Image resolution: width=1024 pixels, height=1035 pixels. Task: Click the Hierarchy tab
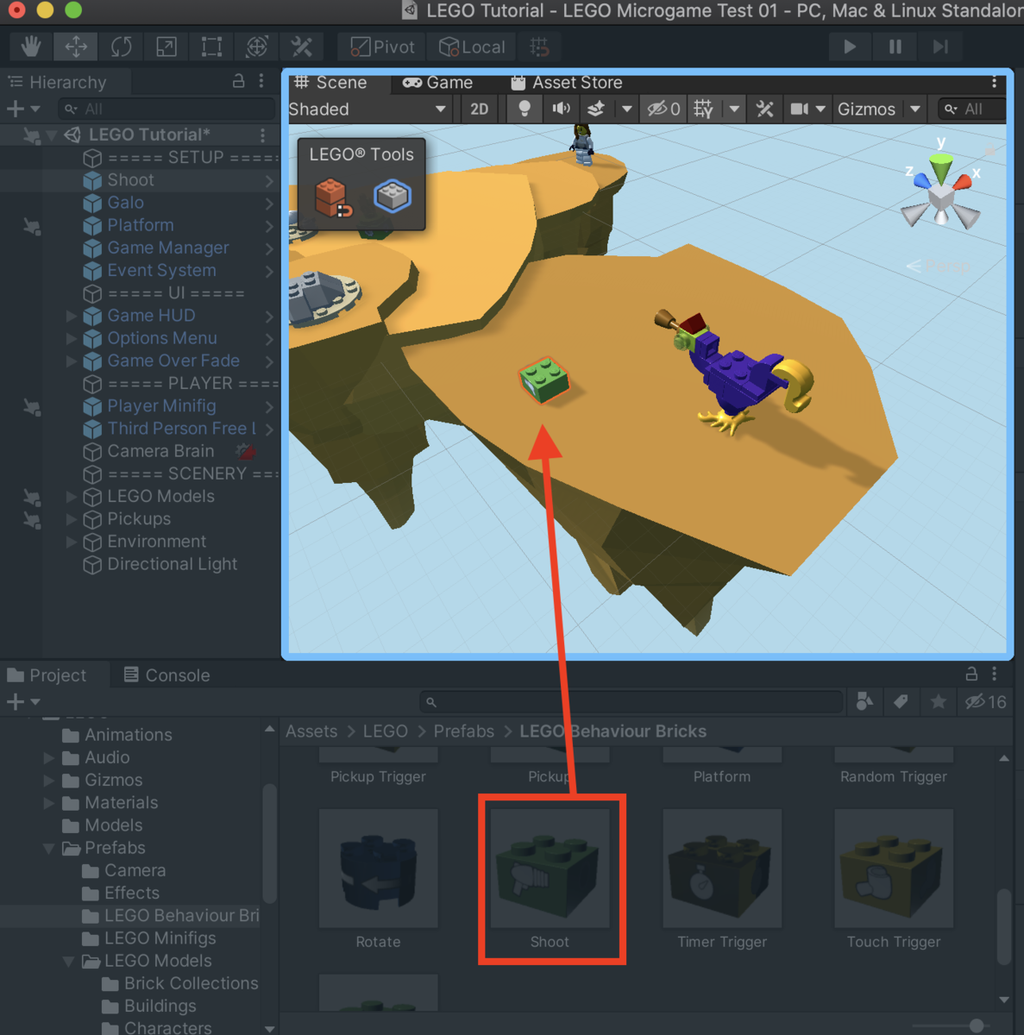[x=58, y=82]
